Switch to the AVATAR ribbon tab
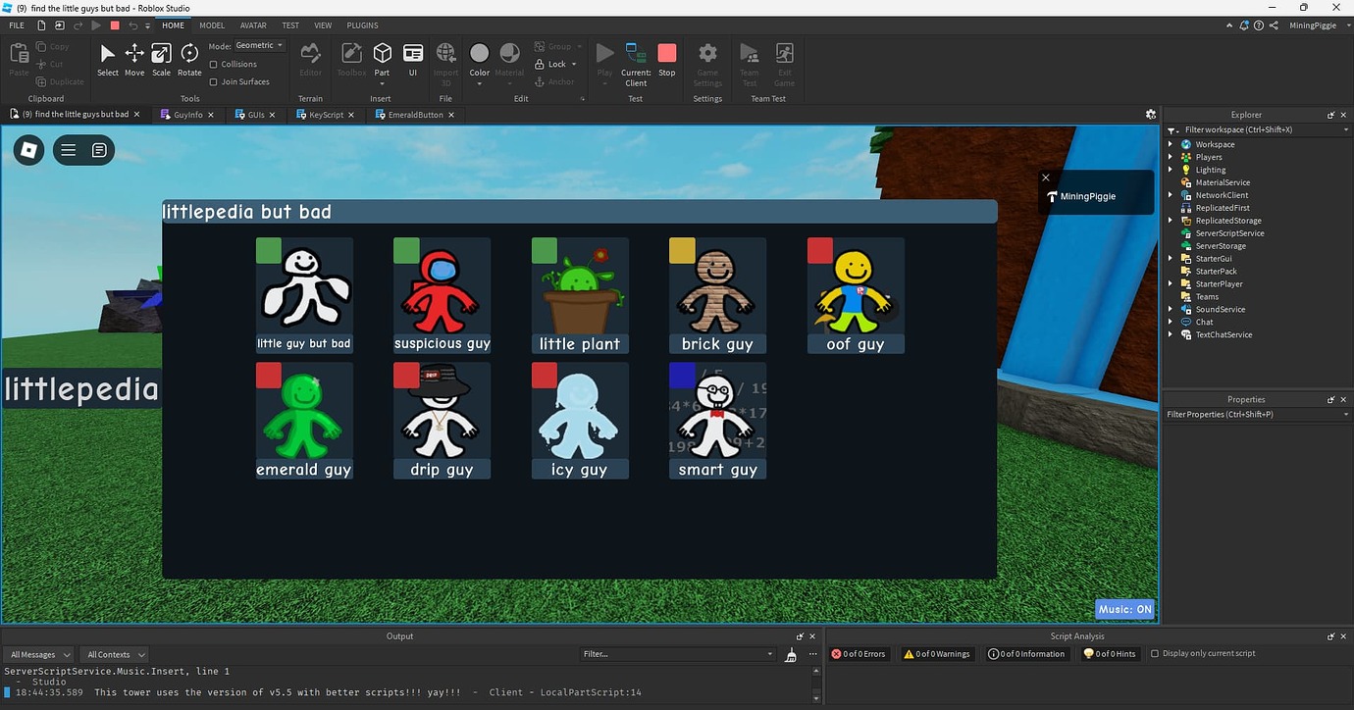The height and width of the screenshot is (710, 1354). tap(253, 25)
